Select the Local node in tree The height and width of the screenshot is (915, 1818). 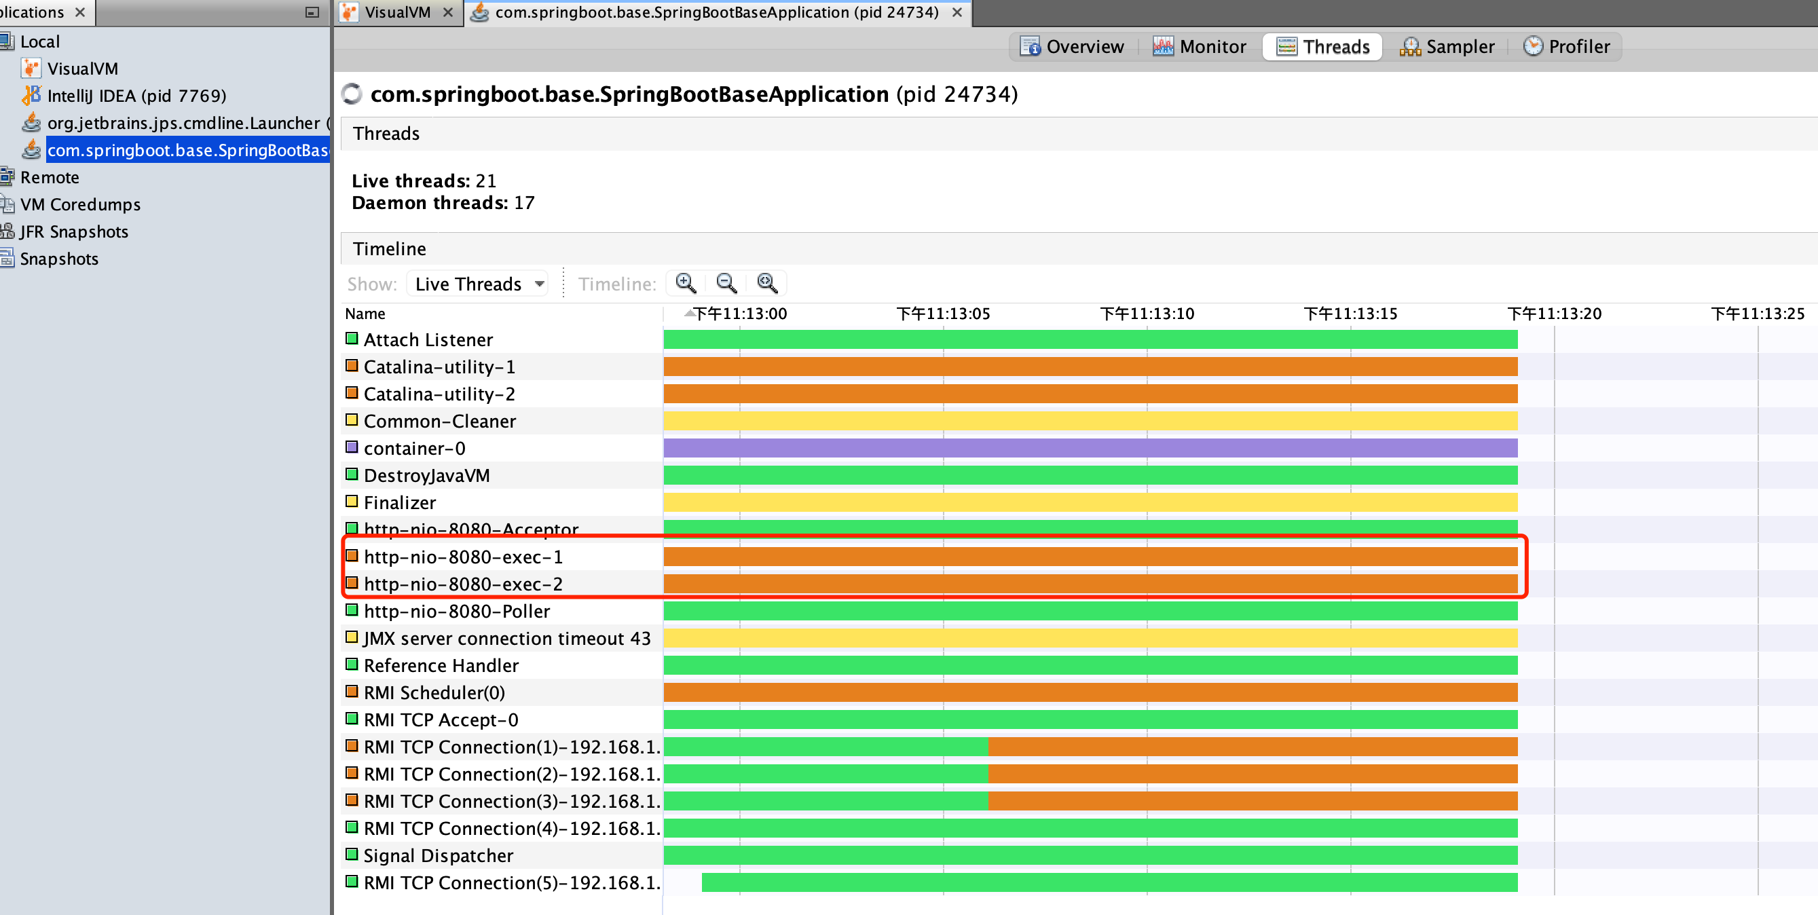tap(40, 41)
